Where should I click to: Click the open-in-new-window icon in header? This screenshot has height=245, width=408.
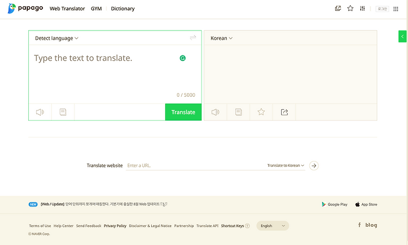[338, 9]
